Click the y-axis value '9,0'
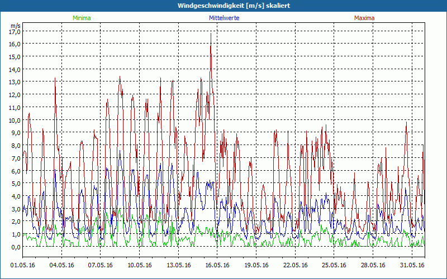447x279 pixels. [17, 133]
